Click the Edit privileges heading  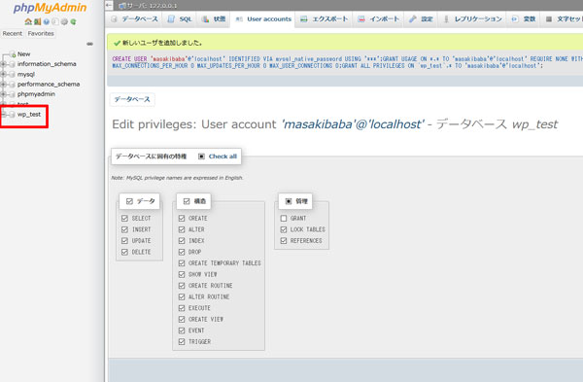coord(334,124)
